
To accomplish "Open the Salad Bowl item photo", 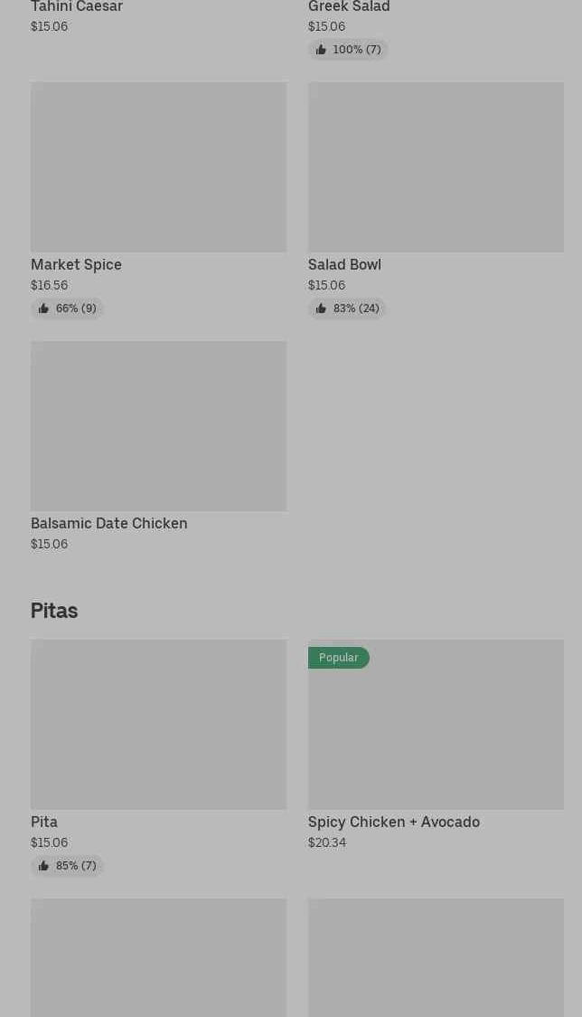I will [x=436, y=167].
